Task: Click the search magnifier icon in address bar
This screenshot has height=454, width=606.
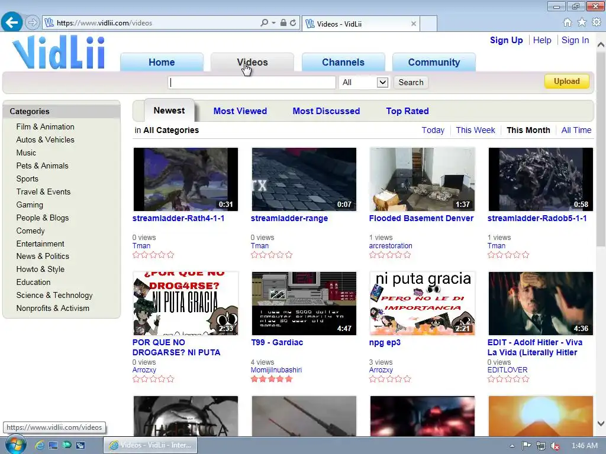Action: coord(265,23)
